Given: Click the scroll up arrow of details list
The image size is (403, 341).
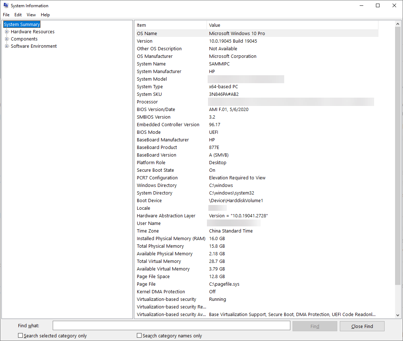Looking at the screenshot, I should click(x=398, y=24).
